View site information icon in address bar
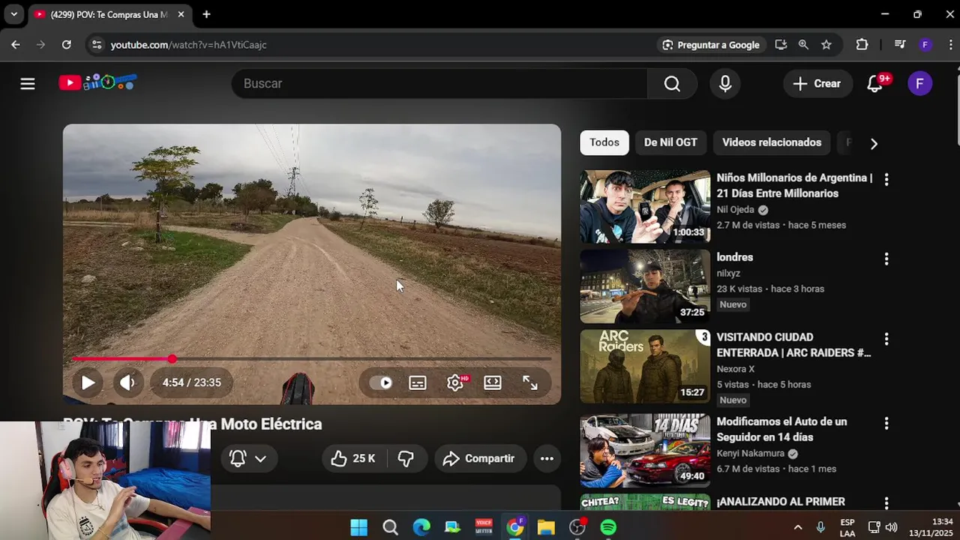Image resolution: width=960 pixels, height=540 pixels. (x=96, y=45)
